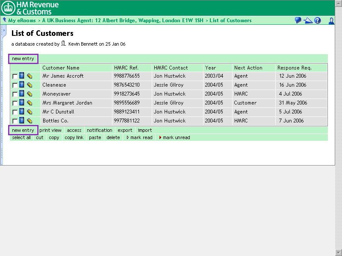The height and width of the screenshot is (256, 342).
Task: Click the up arrow beside My eRooms
Action: click(4, 20)
